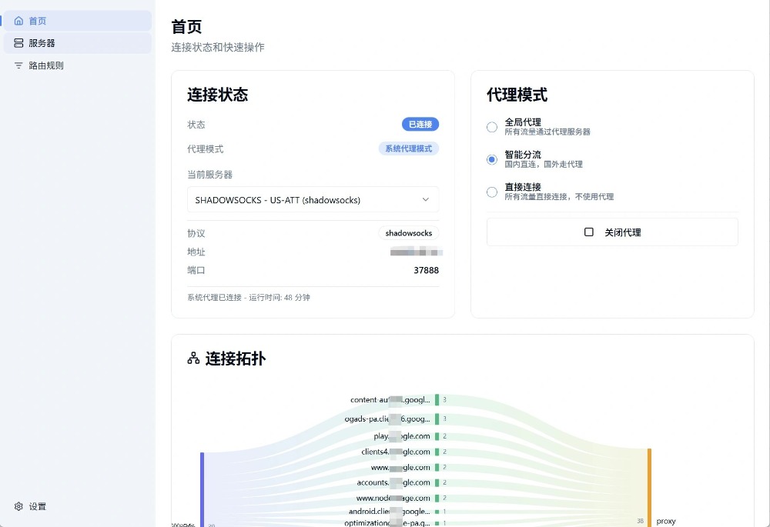Click the routing rules filter icon
Viewport: 770px width, 527px height.
18,65
